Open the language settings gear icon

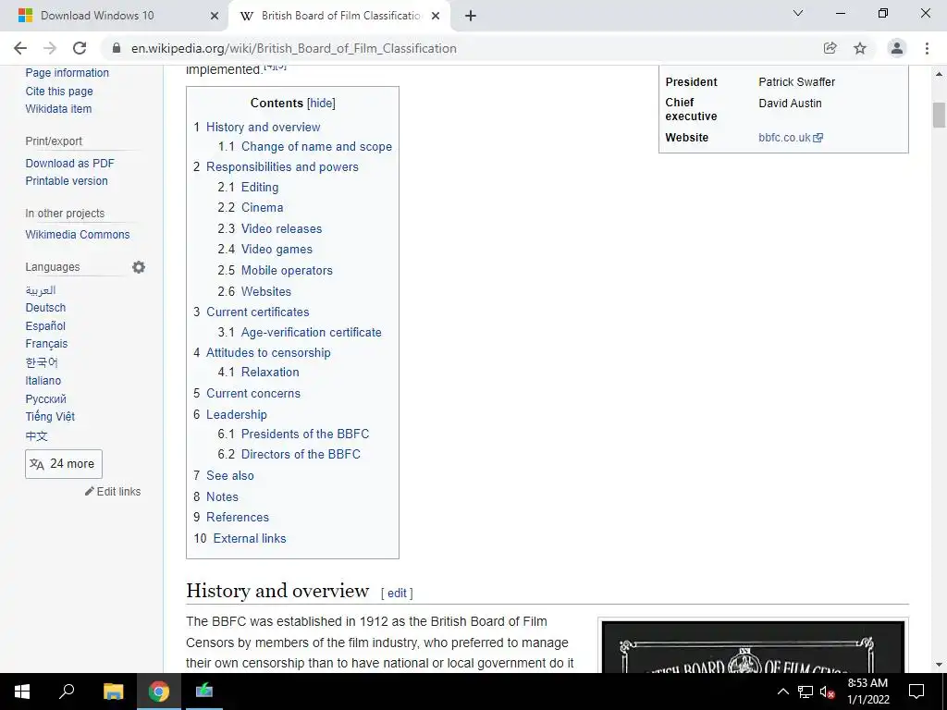[139, 267]
